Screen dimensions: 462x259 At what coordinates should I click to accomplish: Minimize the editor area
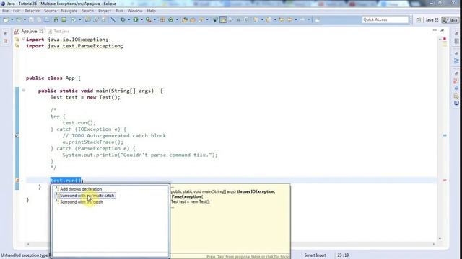435,30
